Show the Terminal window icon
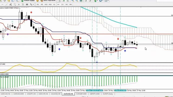Viewport: 173px width, 97px height. click(x=13, y=1)
